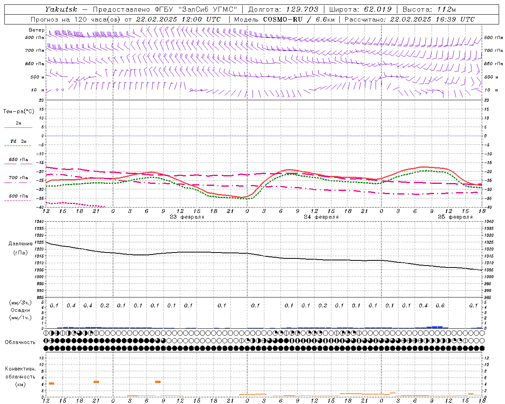This screenshot has height=404, width=505.
Task: Click the 24 февраля date label
Action: (321, 217)
